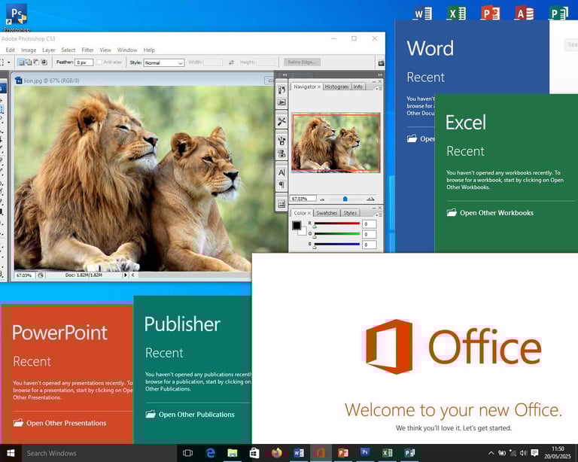Image resolution: width=578 pixels, height=462 pixels.
Task: Click the Refine Edge button
Action: coord(302,62)
